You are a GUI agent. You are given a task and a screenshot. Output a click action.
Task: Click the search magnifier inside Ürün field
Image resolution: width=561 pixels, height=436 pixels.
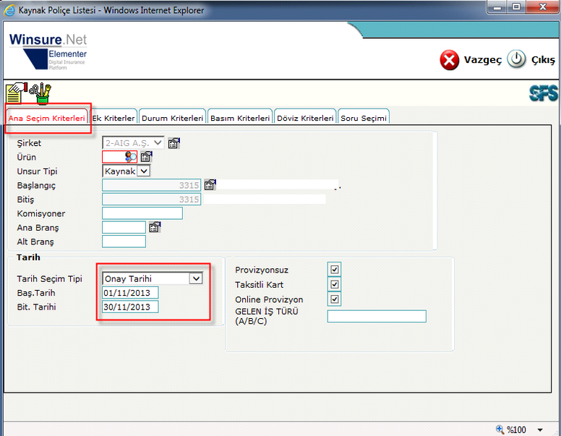131,157
